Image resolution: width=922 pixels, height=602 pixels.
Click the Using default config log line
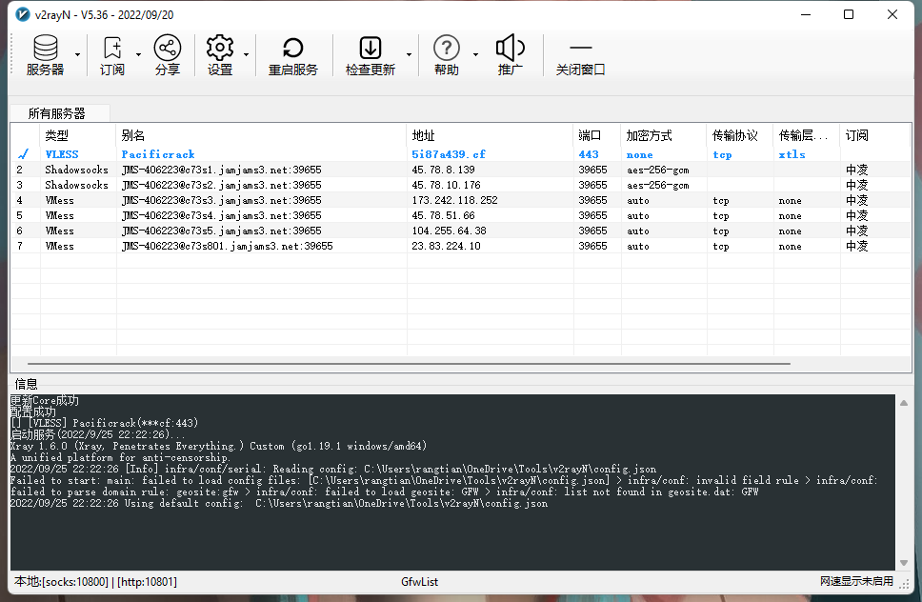[x=279, y=504]
